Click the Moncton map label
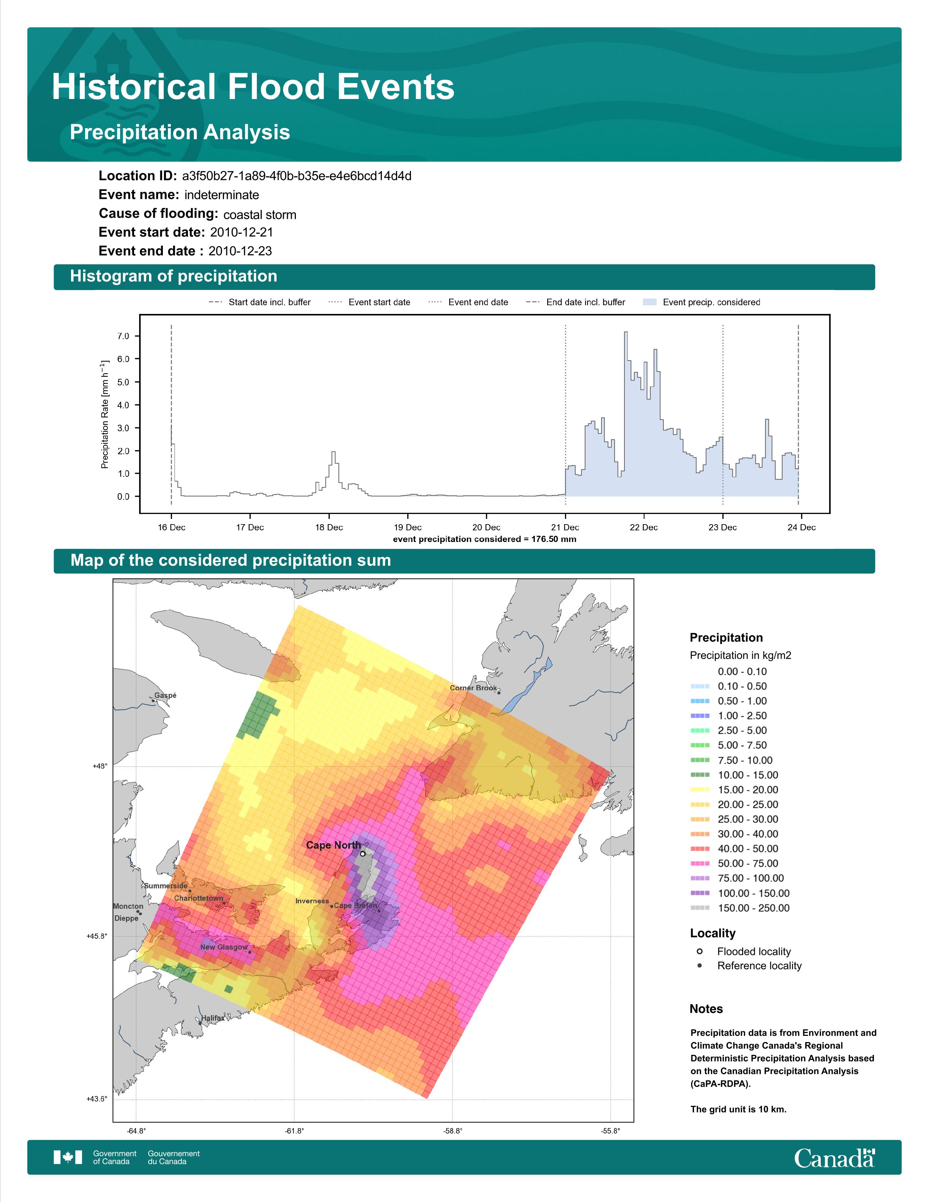This screenshot has width=929, height=1202. click(128, 906)
